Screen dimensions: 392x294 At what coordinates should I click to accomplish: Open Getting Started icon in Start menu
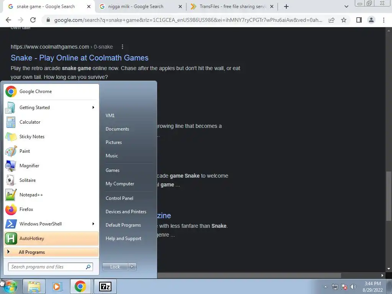[x=11, y=108]
